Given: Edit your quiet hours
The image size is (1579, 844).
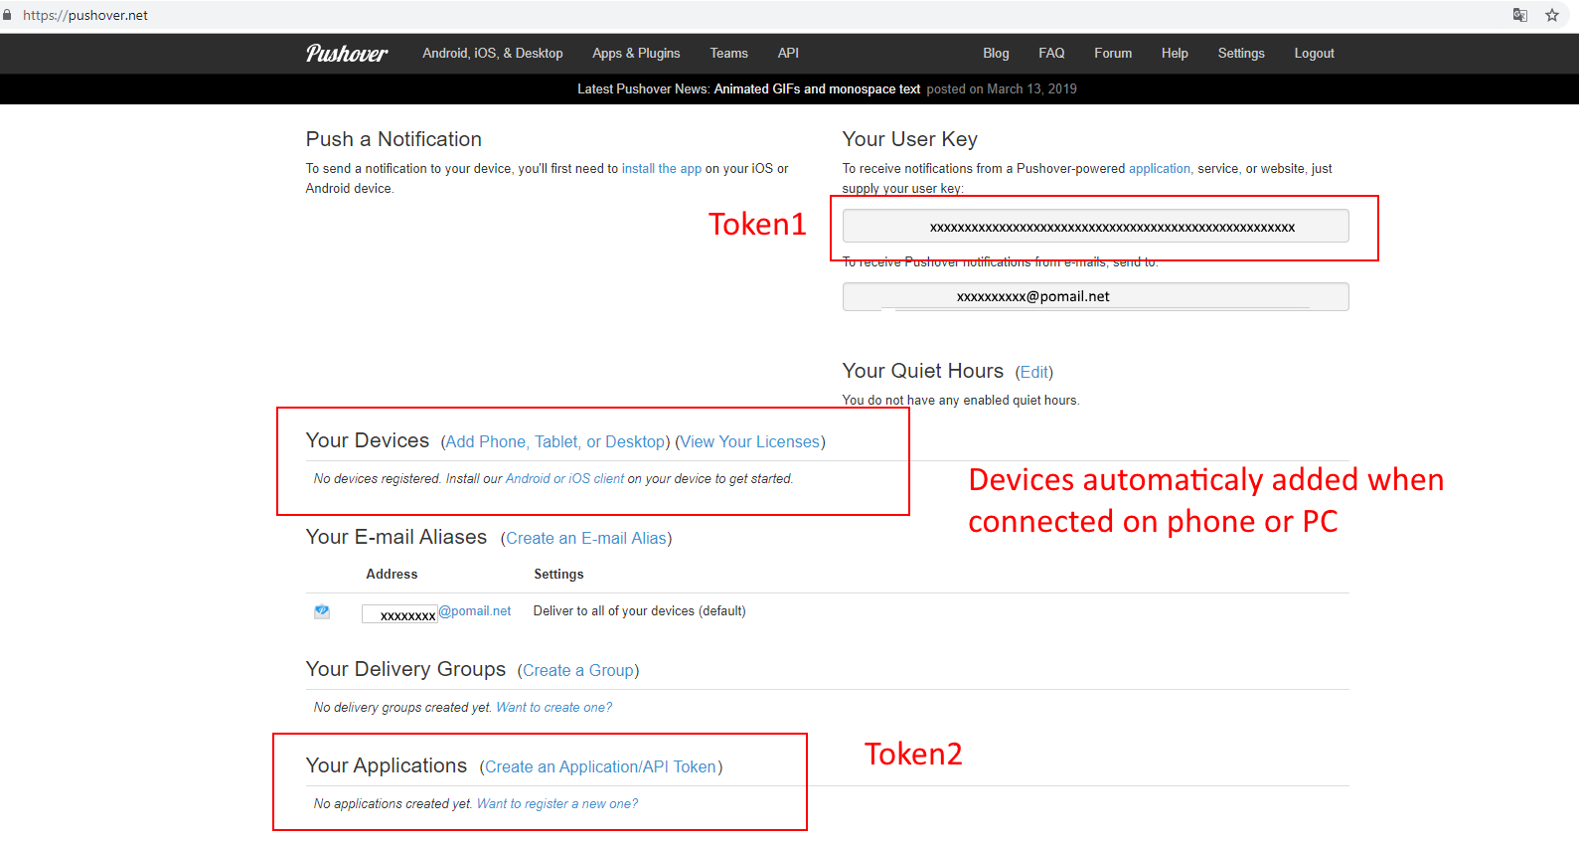Looking at the screenshot, I should pyautogui.click(x=1033, y=373).
